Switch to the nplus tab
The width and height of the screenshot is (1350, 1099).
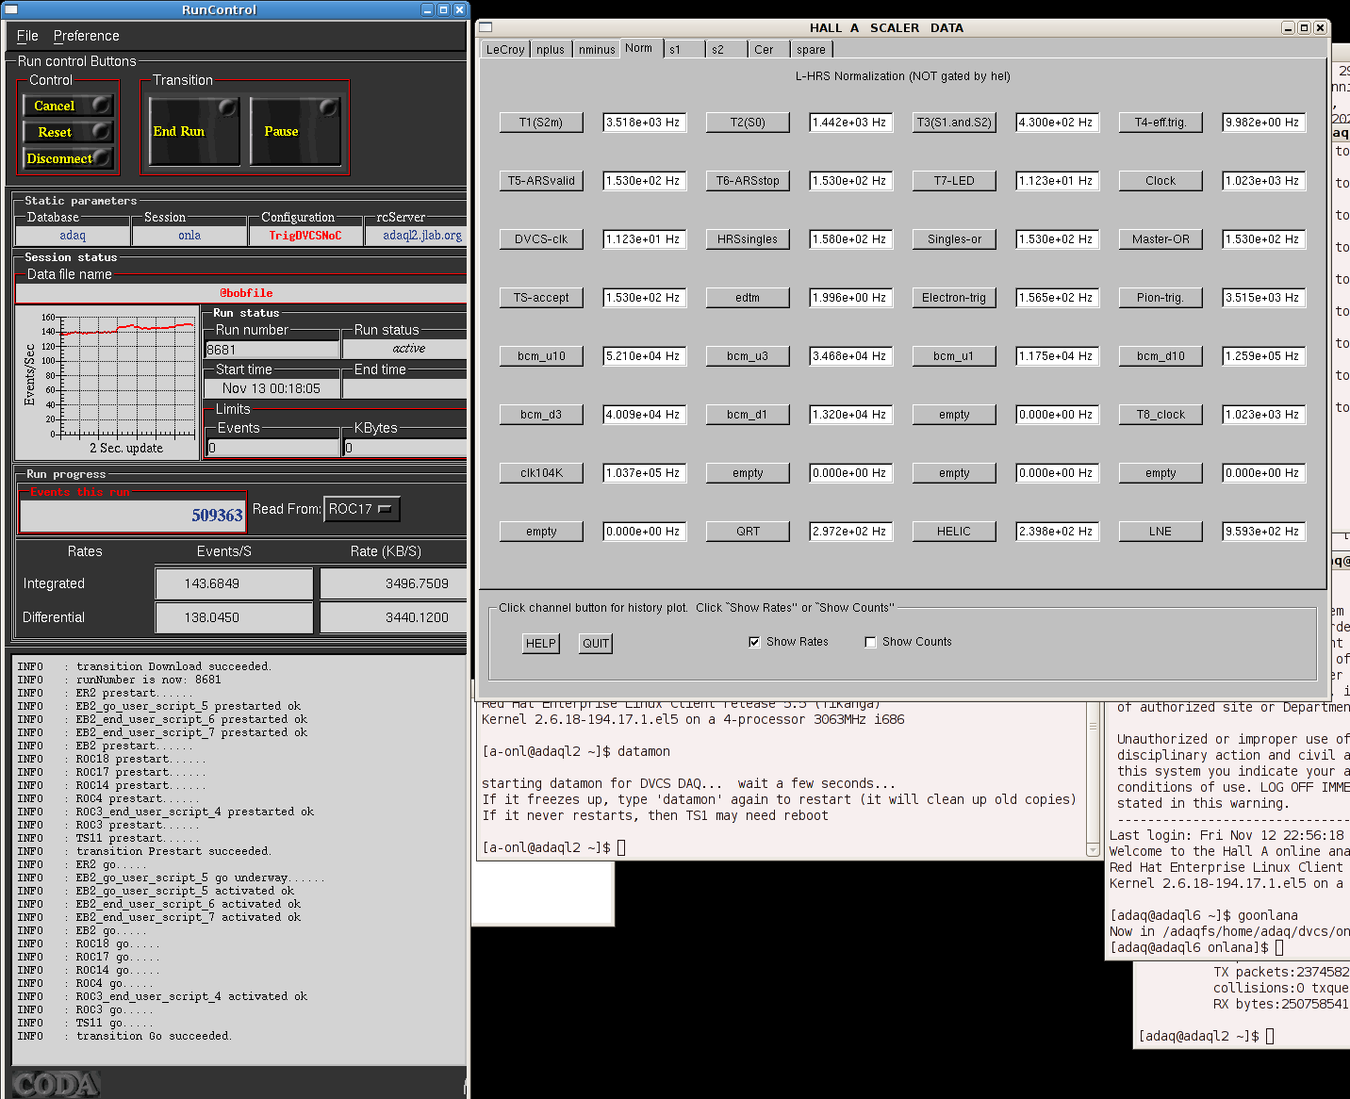[x=551, y=50]
